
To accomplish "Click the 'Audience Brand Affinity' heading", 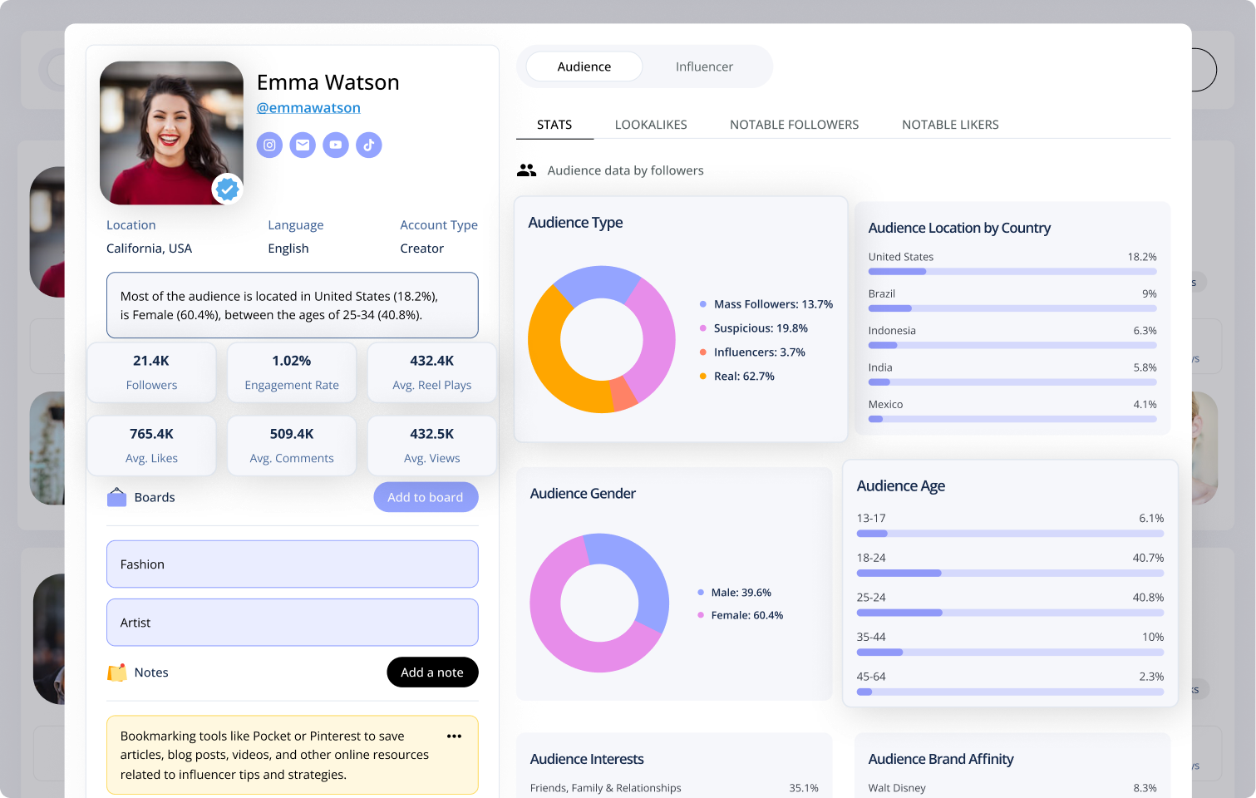I will coord(941,759).
